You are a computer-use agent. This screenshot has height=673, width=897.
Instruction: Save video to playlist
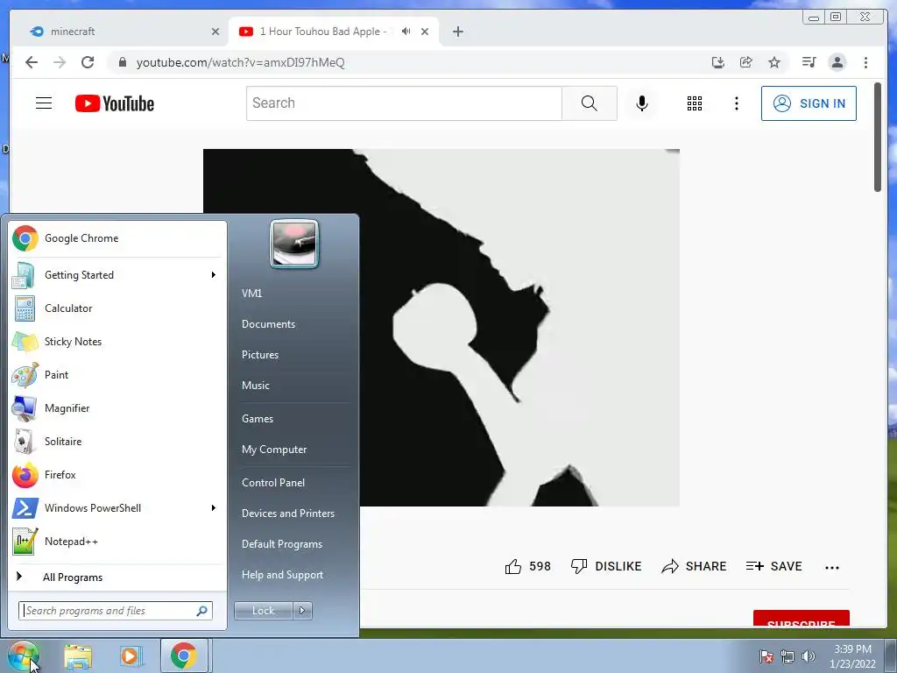click(x=774, y=567)
